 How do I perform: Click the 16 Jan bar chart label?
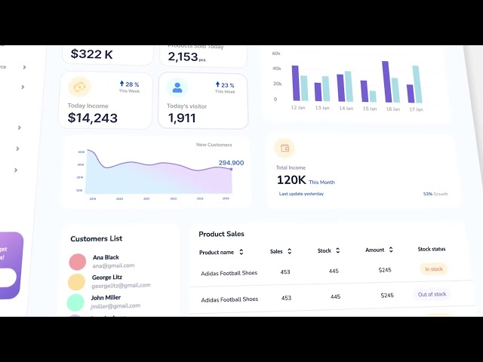(x=393, y=109)
